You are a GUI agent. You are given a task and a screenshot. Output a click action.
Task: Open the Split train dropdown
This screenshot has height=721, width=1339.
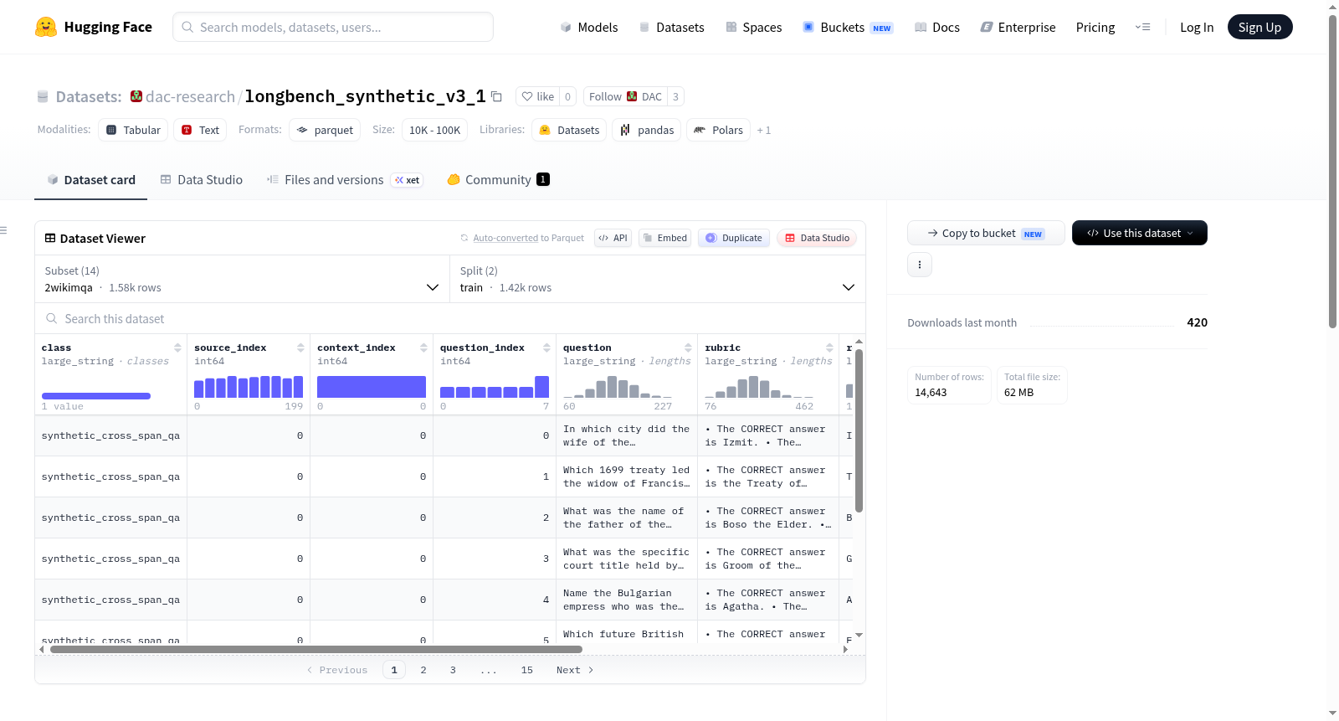(657, 279)
